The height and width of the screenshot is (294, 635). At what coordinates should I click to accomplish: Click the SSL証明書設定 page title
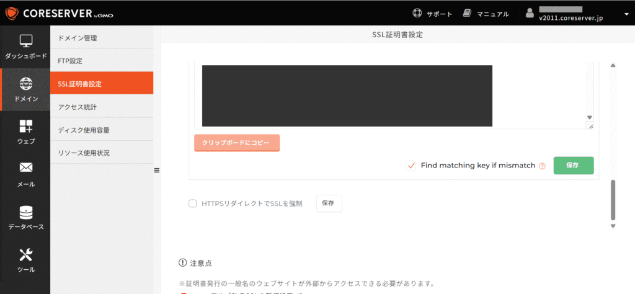coord(397,35)
